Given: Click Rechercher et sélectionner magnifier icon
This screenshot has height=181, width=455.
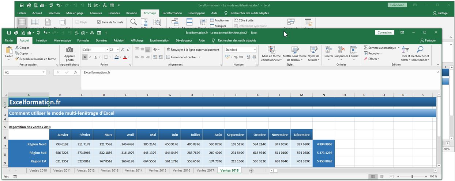Looking at the screenshot, I should (x=420, y=50).
